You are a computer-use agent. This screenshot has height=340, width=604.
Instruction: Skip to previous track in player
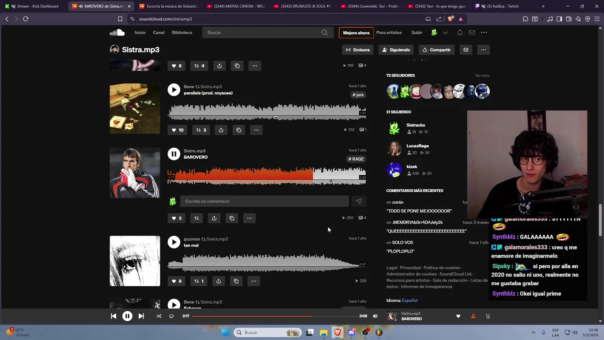114,316
